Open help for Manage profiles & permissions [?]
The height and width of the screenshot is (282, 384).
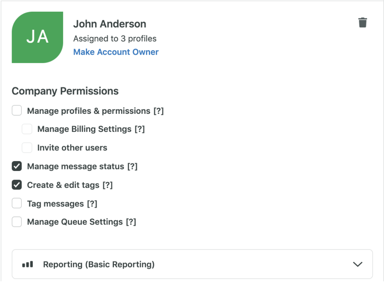pos(159,111)
